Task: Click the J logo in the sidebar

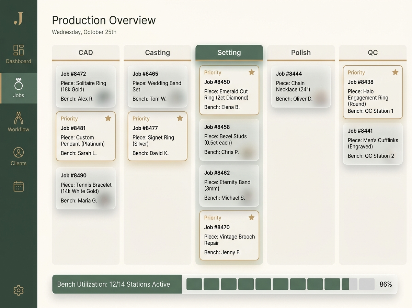Action: pyautogui.click(x=19, y=19)
